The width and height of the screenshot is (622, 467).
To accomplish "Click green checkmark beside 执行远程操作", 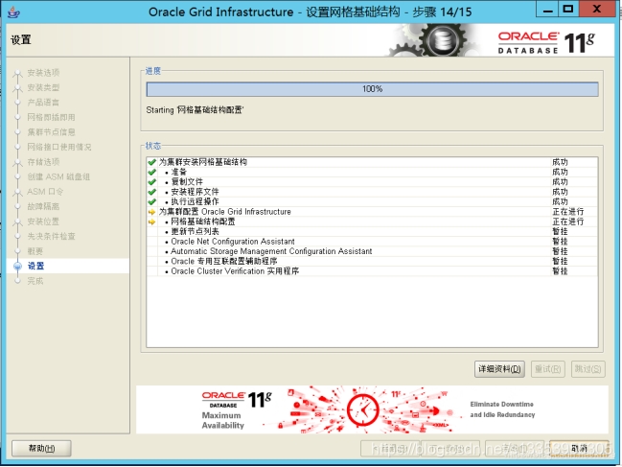I will (x=151, y=202).
